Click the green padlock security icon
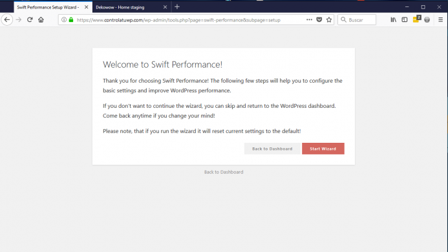Screen dimensions: 448x252 coord(71,20)
